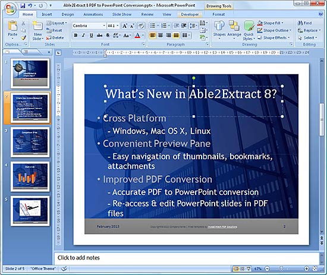Fit slide to current window

[315, 268]
